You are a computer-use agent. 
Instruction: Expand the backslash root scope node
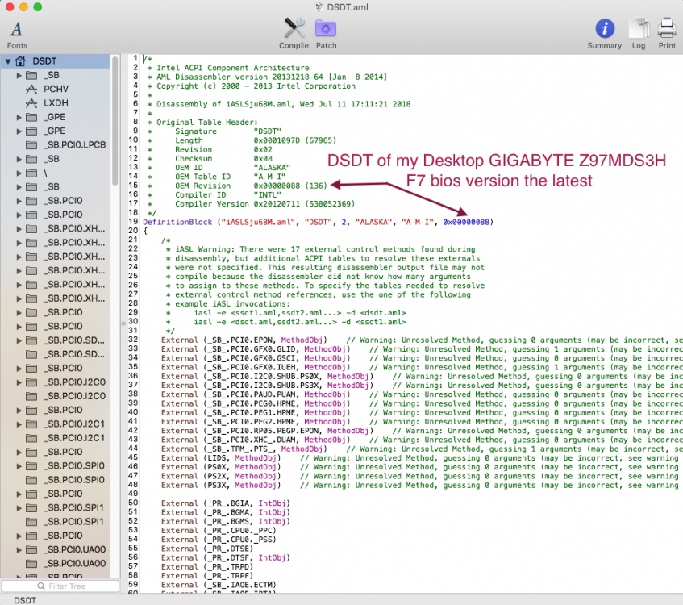click(19, 173)
